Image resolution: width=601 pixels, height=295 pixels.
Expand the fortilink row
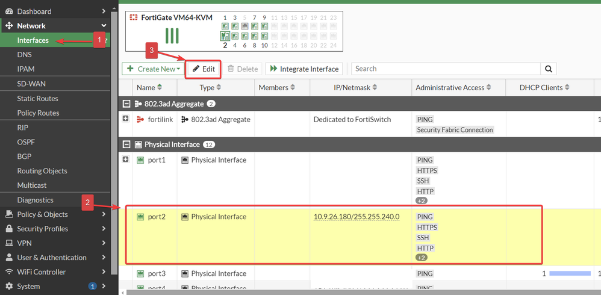tap(125, 119)
